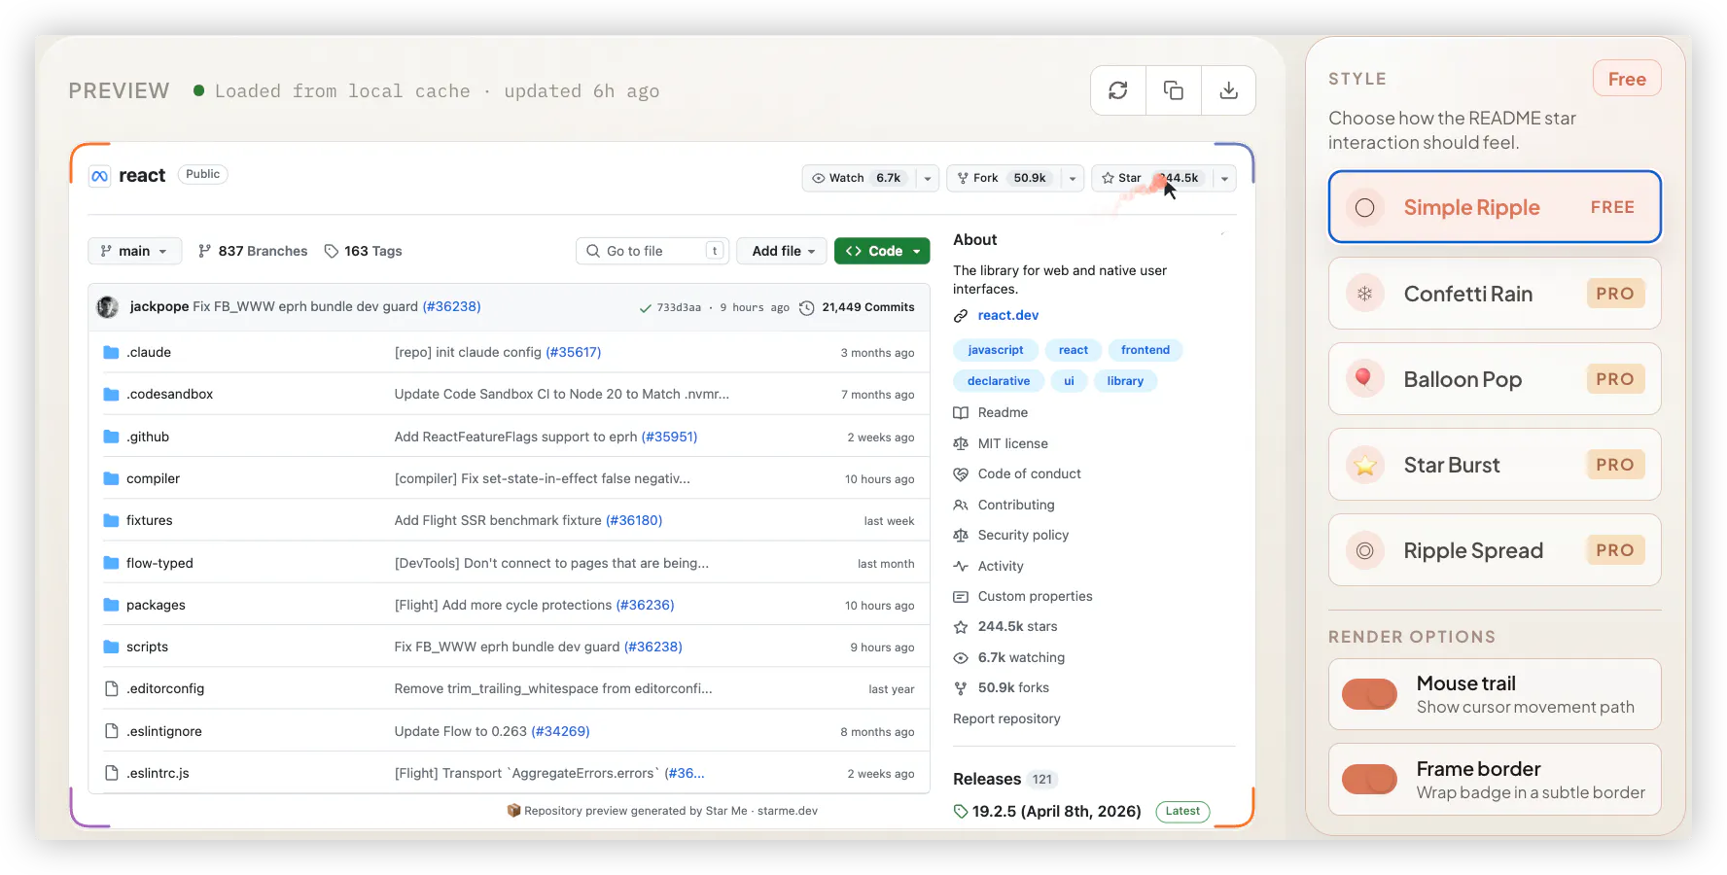Click the Report repository link
1727x875 pixels.
(1006, 719)
